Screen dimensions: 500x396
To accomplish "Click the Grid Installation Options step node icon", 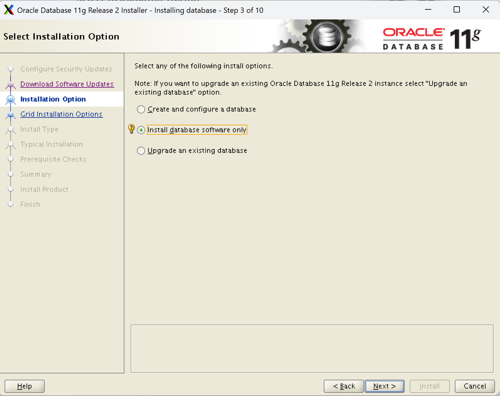I will [11, 115].
